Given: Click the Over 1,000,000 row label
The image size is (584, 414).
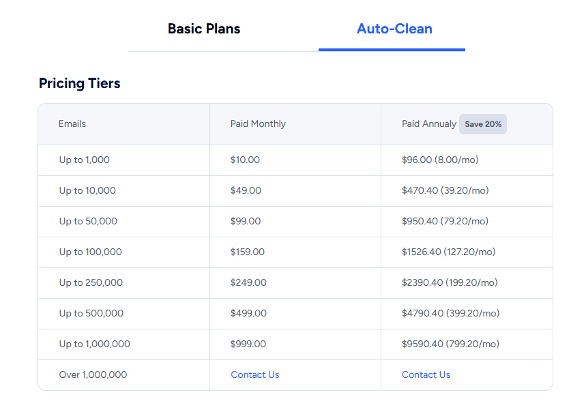Looking at the screenshot, I should pos(93,374).
